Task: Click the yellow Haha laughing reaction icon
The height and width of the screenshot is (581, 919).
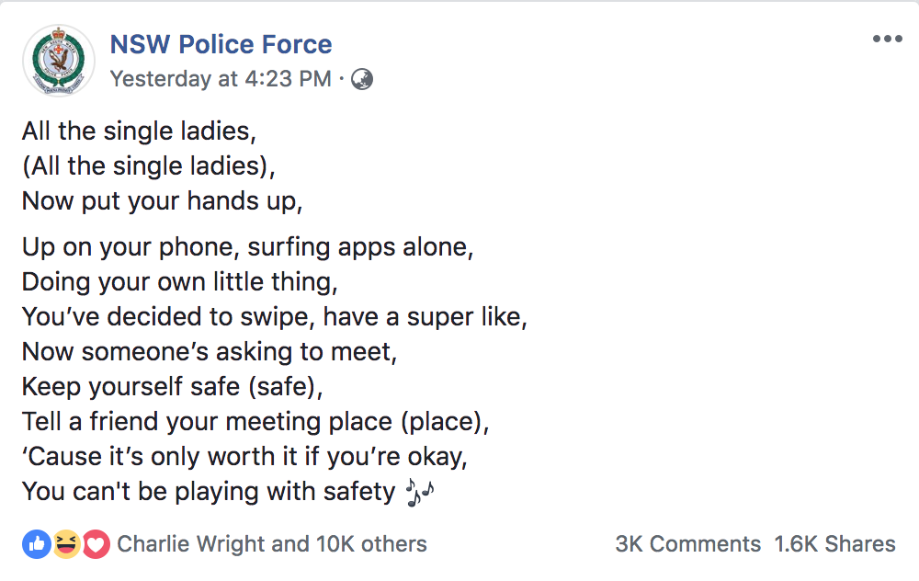Action: click(x=66, y=544)
